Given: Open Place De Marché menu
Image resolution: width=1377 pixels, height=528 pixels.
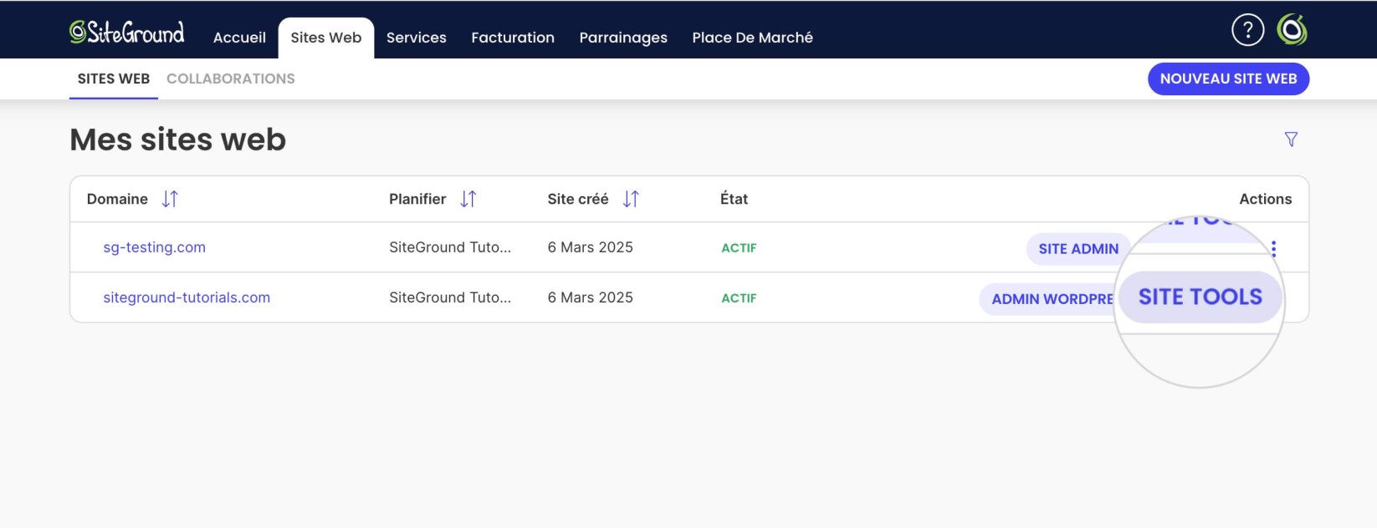Looking at the screenshot, I should point(753,38).
